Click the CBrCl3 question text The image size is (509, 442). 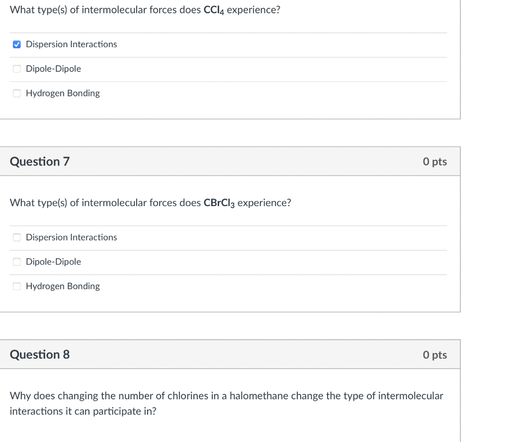click(x=151, y=203)
